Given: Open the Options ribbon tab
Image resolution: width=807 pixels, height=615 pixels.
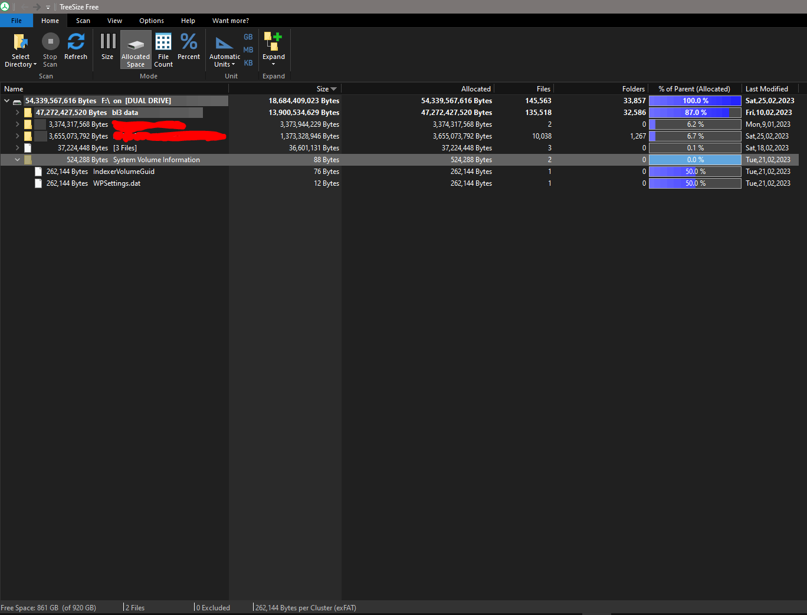Looking at the screenshot, I should coord(152,21).
